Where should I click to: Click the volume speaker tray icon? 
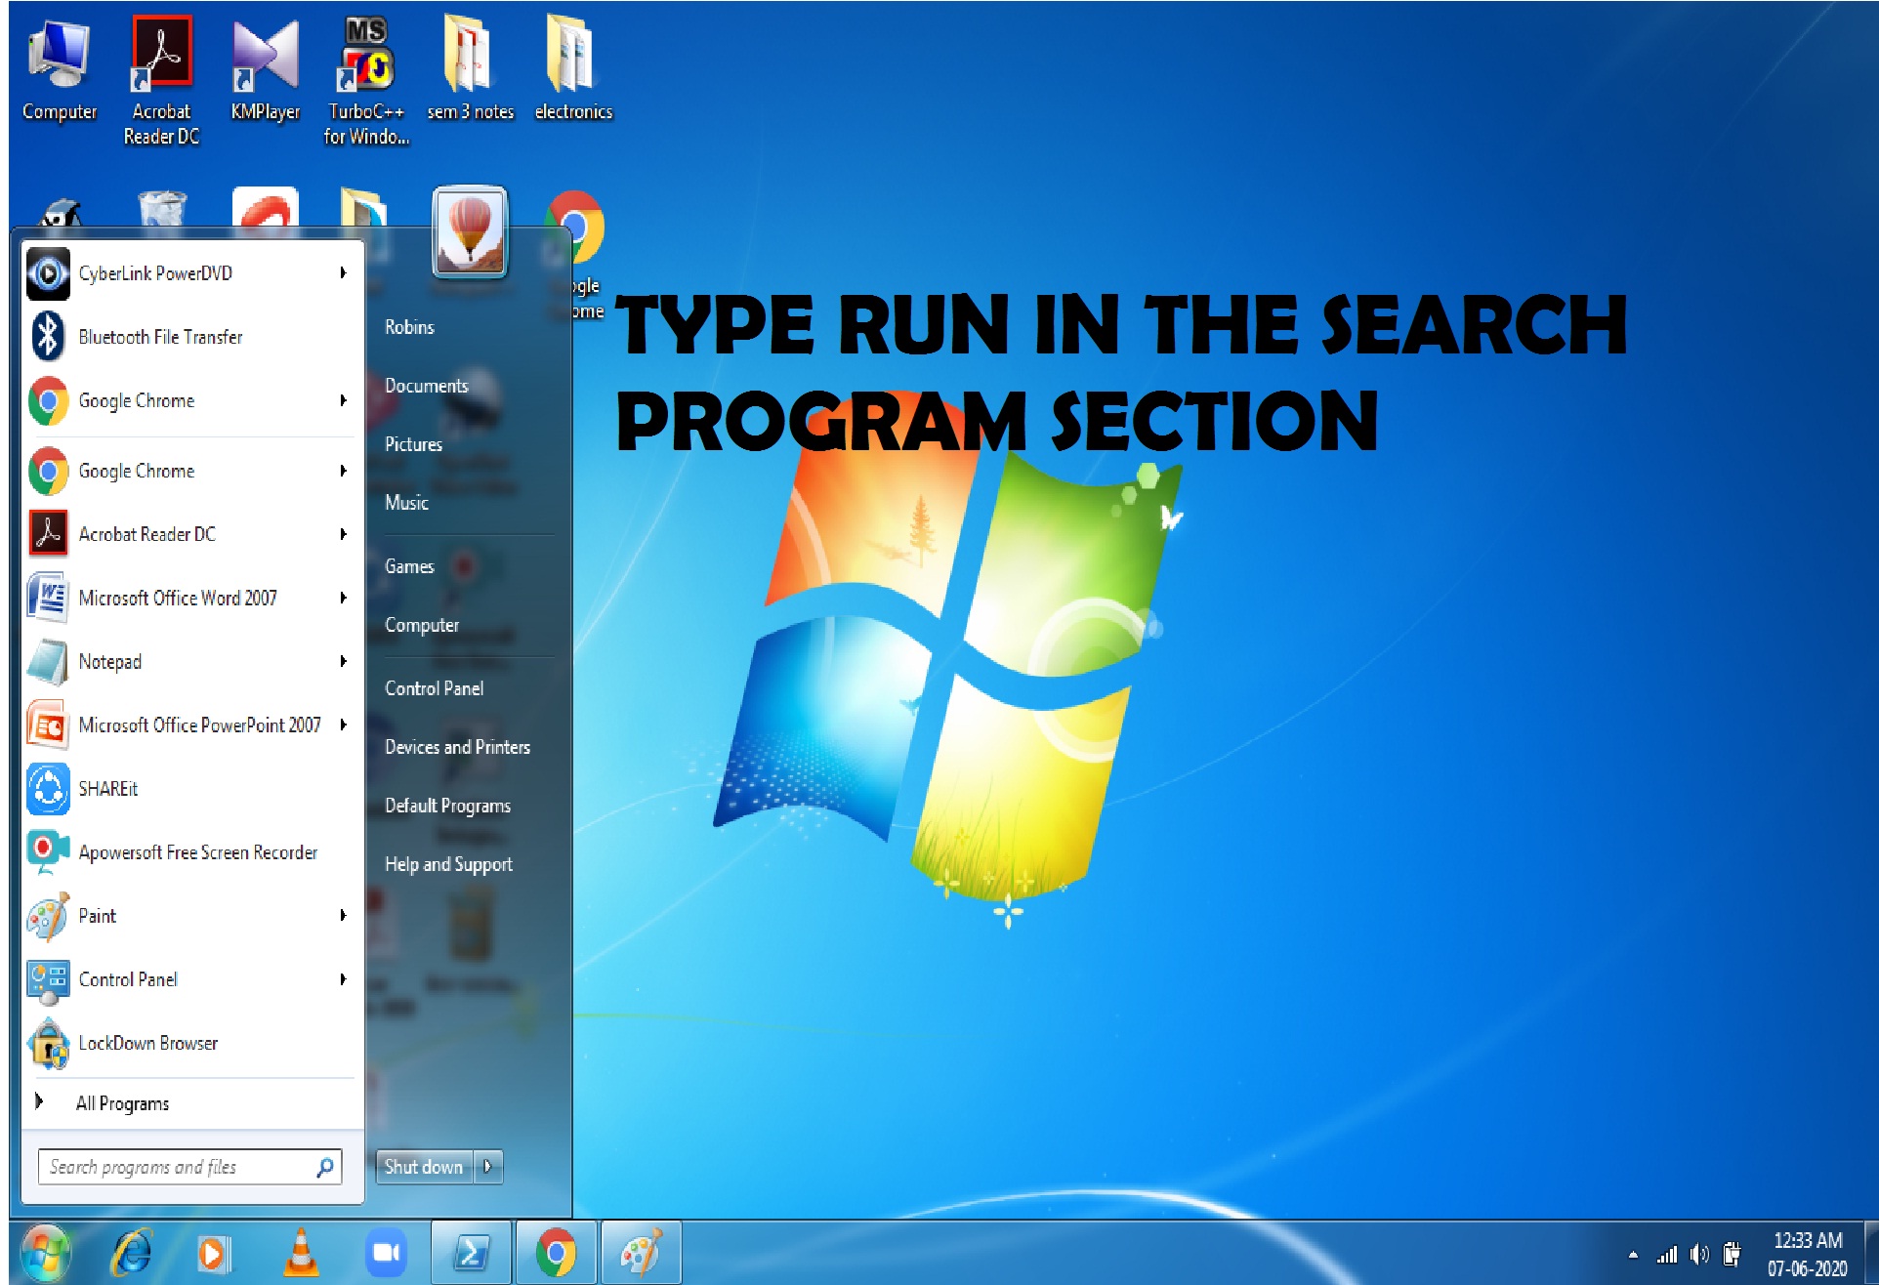(1699, 1255)
